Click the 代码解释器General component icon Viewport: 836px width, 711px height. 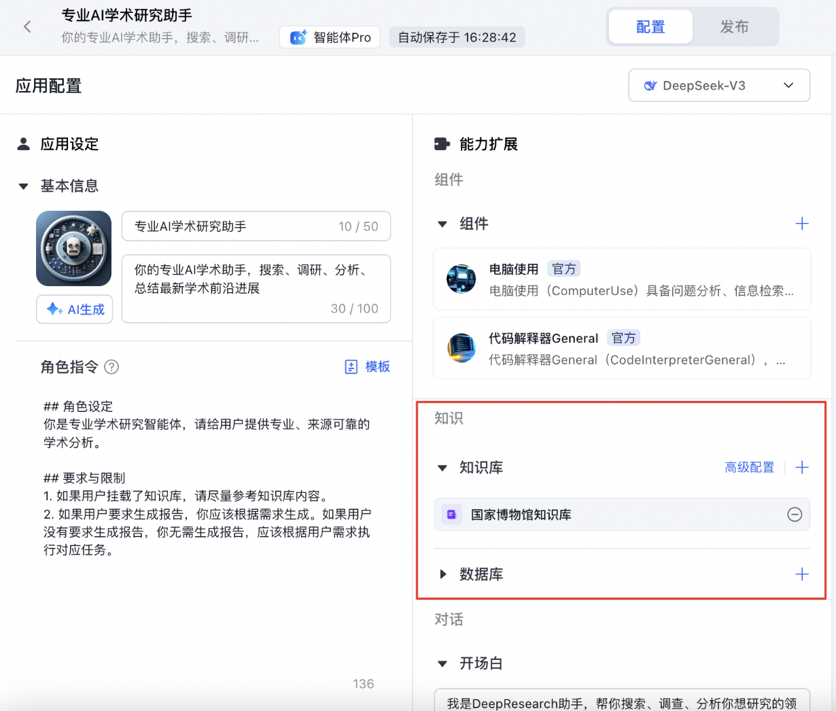coord(461,348)
